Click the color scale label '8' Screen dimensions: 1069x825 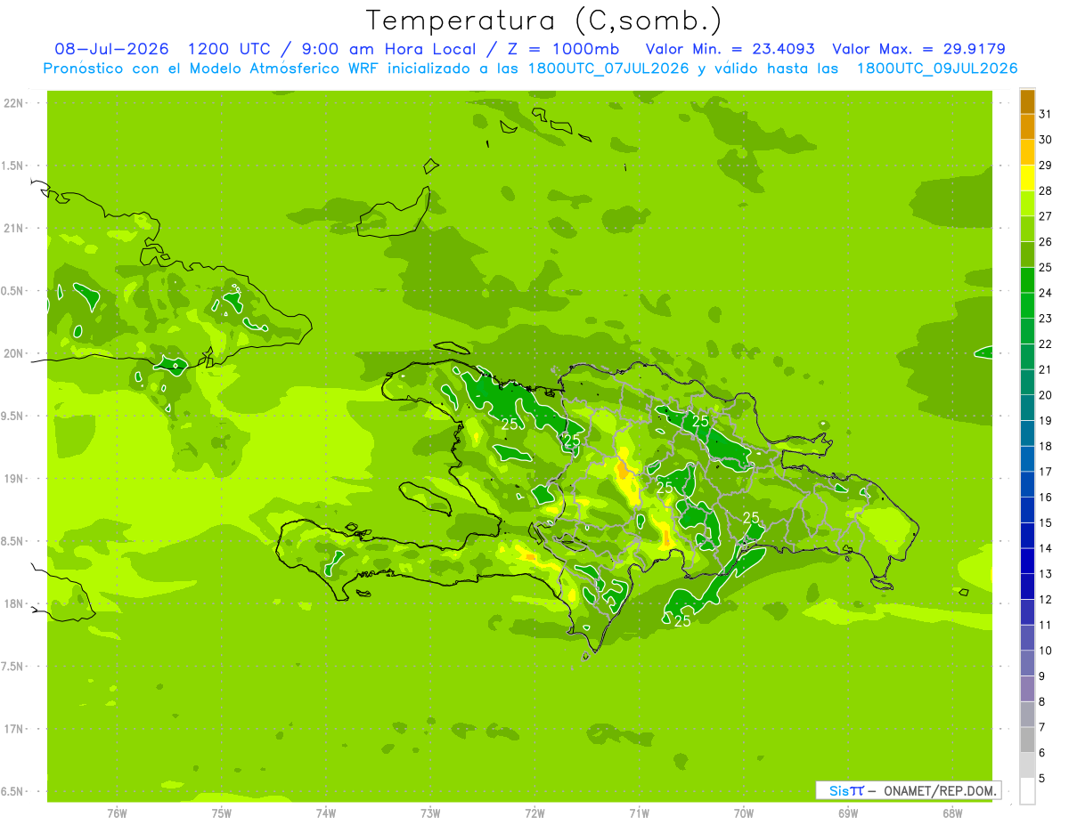pyautogui.click(x=1042, y=701)
